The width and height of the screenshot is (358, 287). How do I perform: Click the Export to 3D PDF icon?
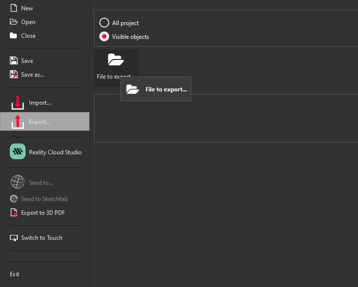[14, 212]
